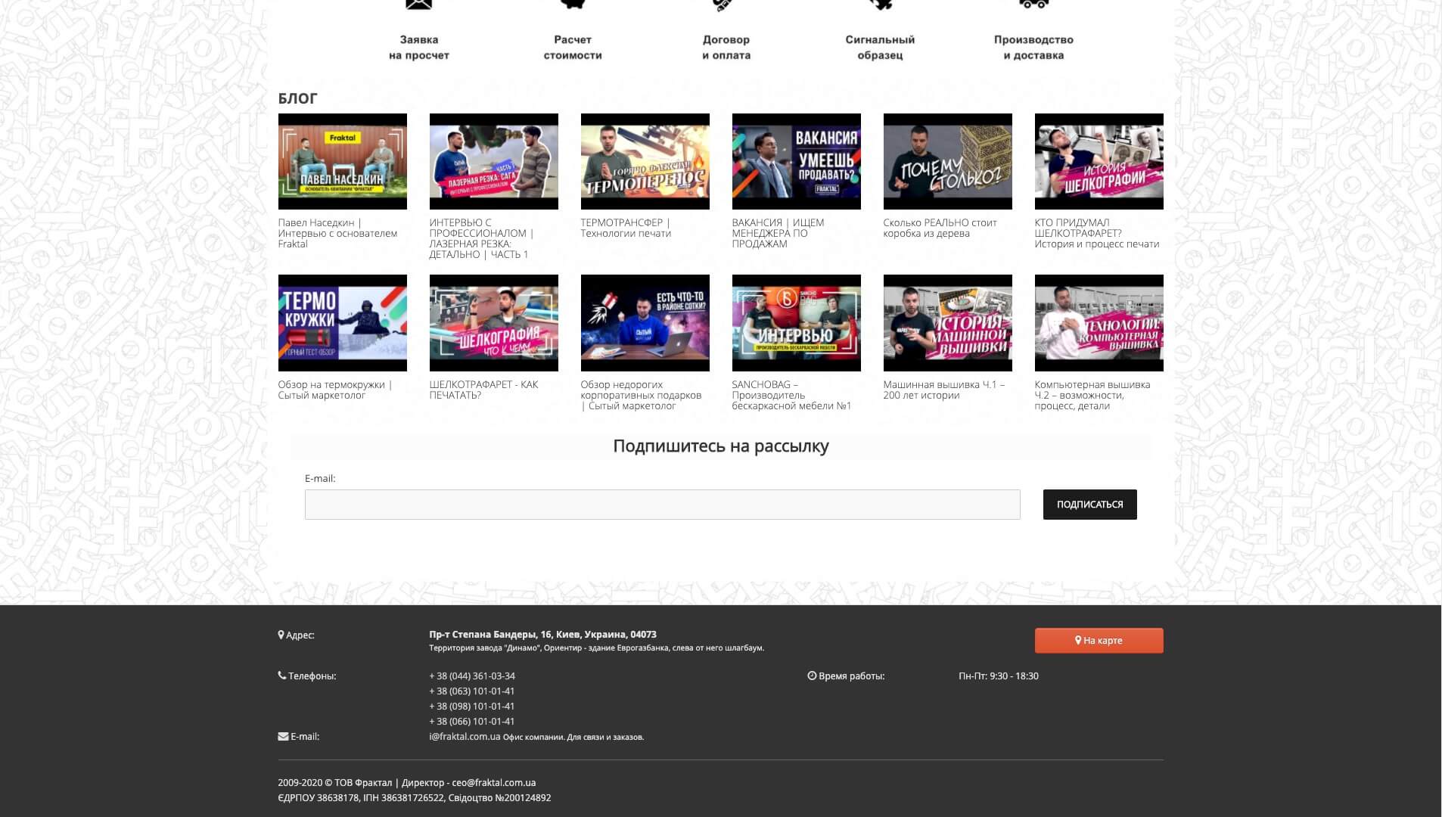Open the Термоперенос video thumbnail
1442x817 pixels.
(645, 161)
